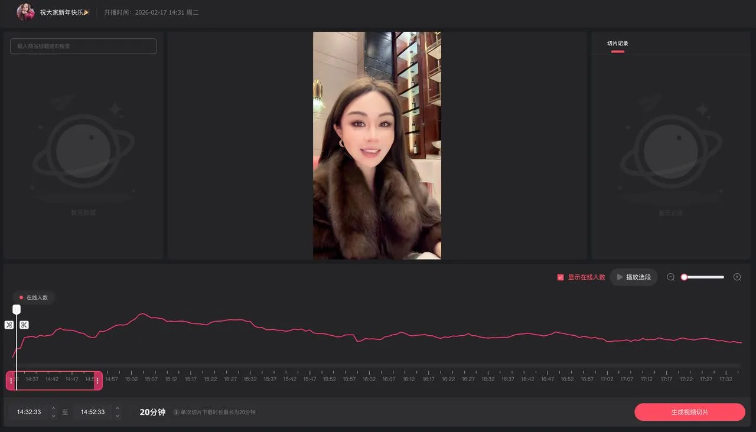Screen dimensions: 756x432
Task: Click the left scissors split icon
Action: click(x=9, y=325)
